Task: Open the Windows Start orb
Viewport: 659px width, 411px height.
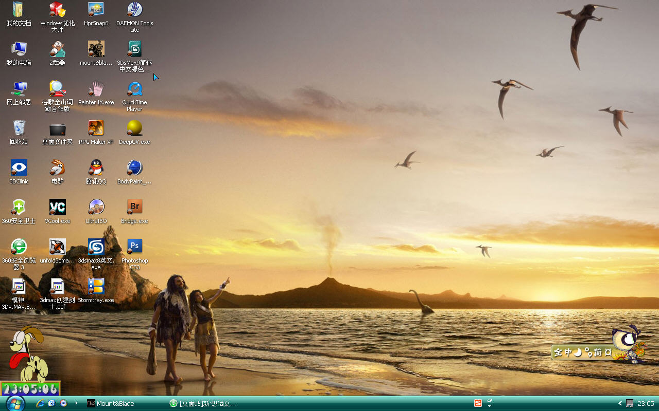Action: click(x=15, y=403)
